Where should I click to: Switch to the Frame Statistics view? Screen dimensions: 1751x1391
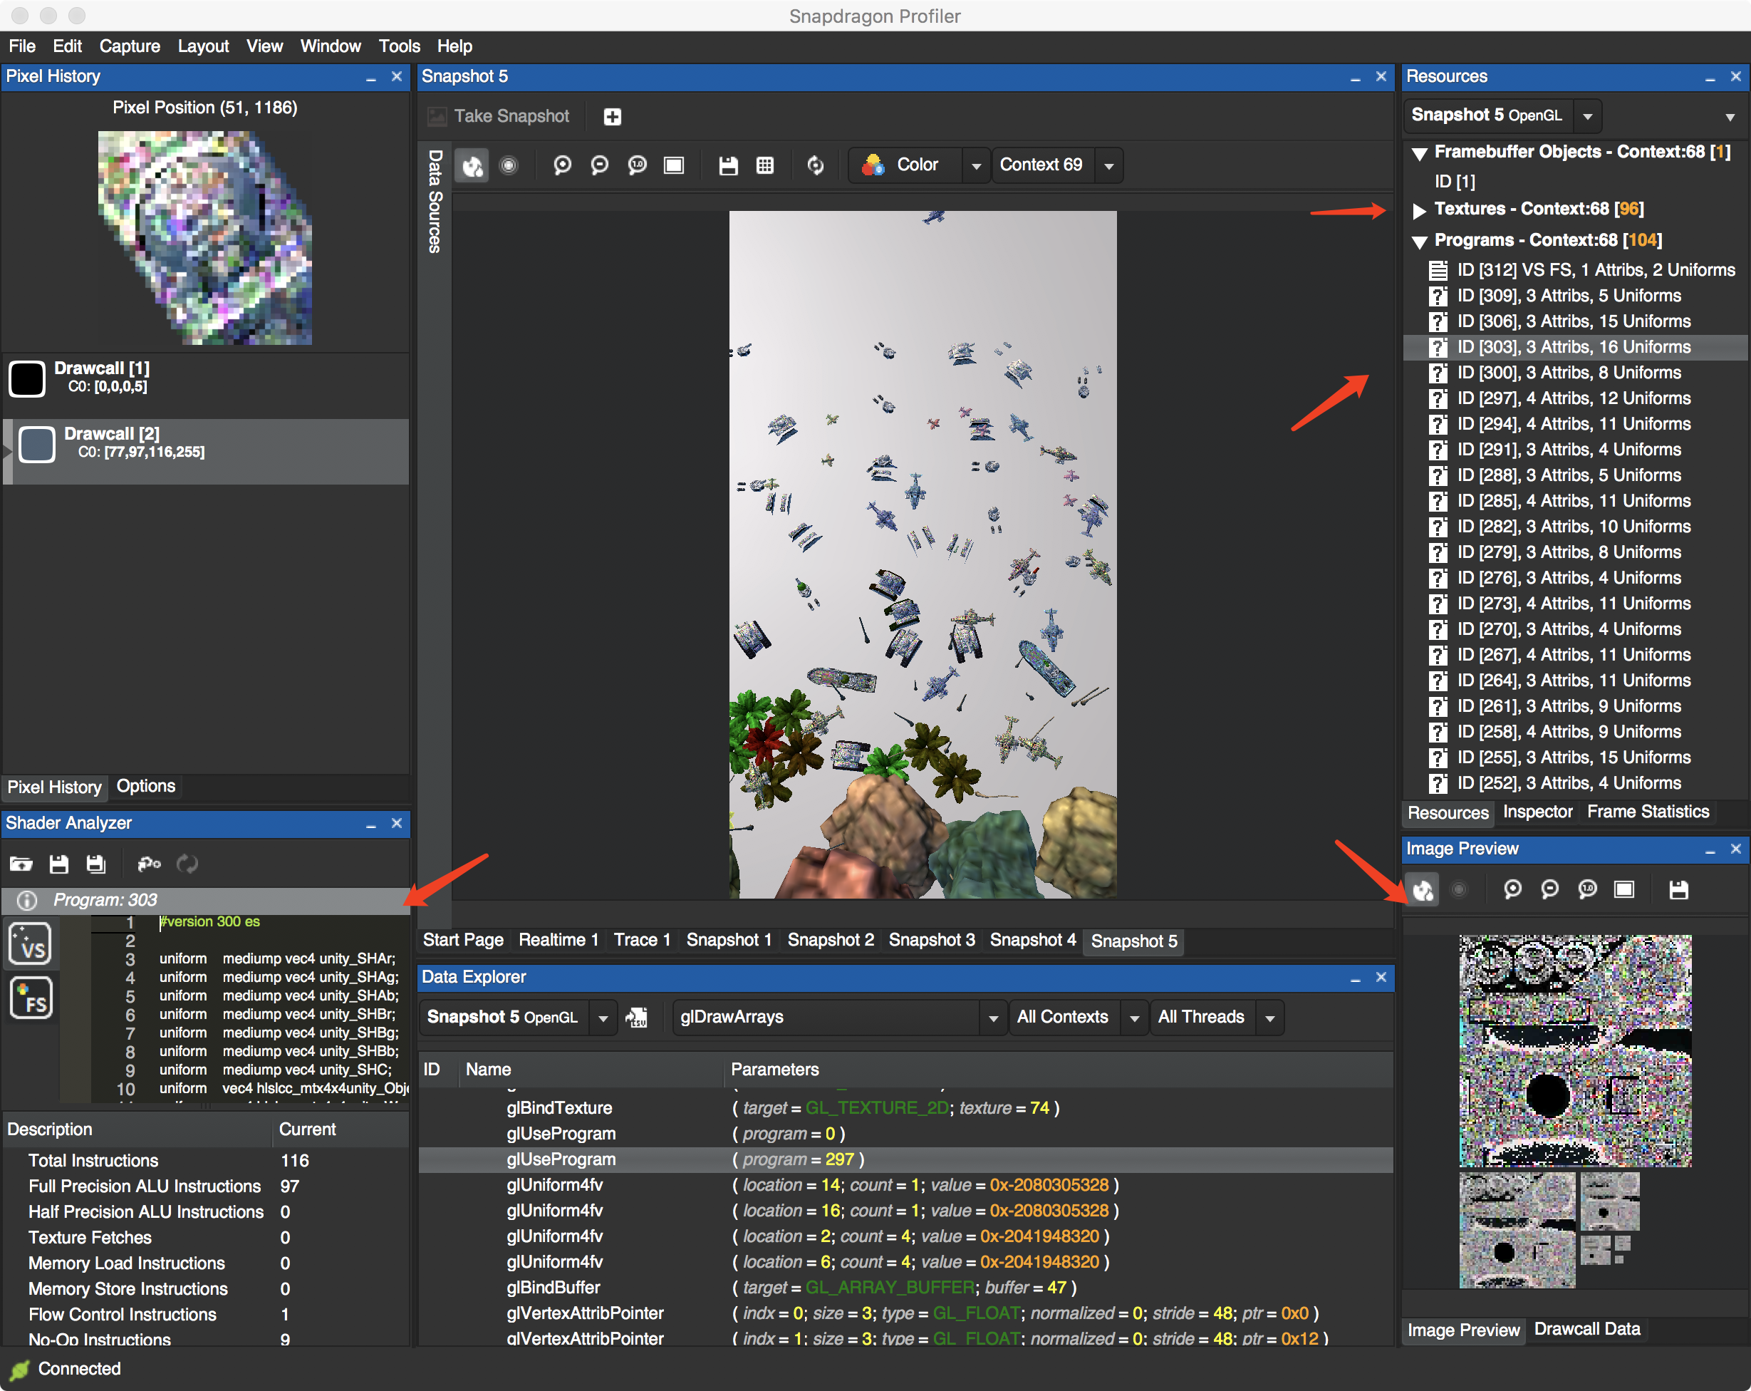[1648, 812]
